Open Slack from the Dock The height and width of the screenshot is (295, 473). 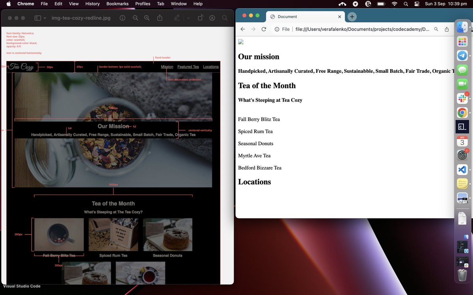[x=462, y=98]
